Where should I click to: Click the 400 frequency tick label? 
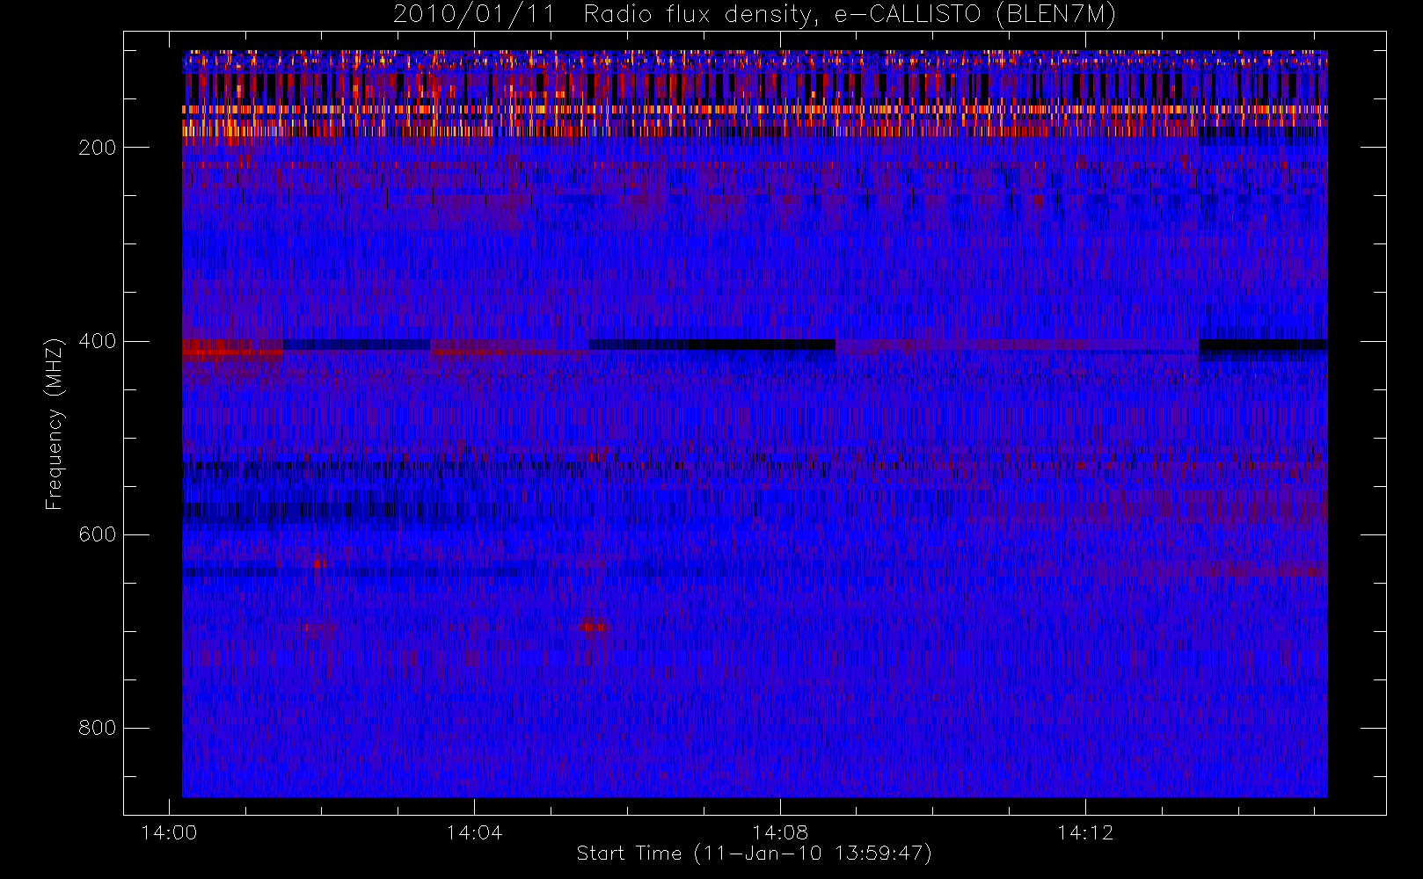coord(97,341)
